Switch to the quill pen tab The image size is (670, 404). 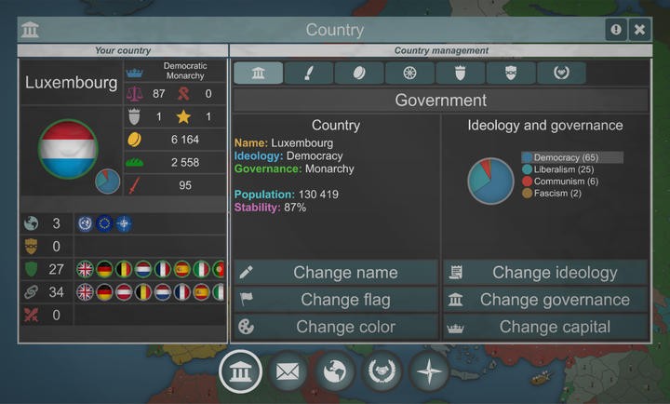tap(309, 74)
